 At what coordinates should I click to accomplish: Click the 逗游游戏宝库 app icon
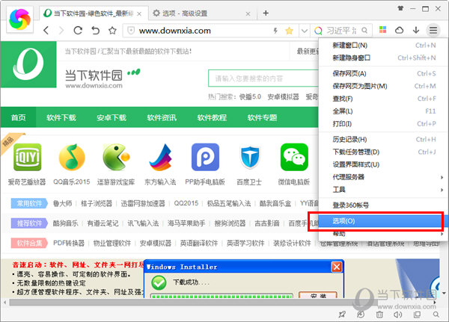click(x=116, y=157)
